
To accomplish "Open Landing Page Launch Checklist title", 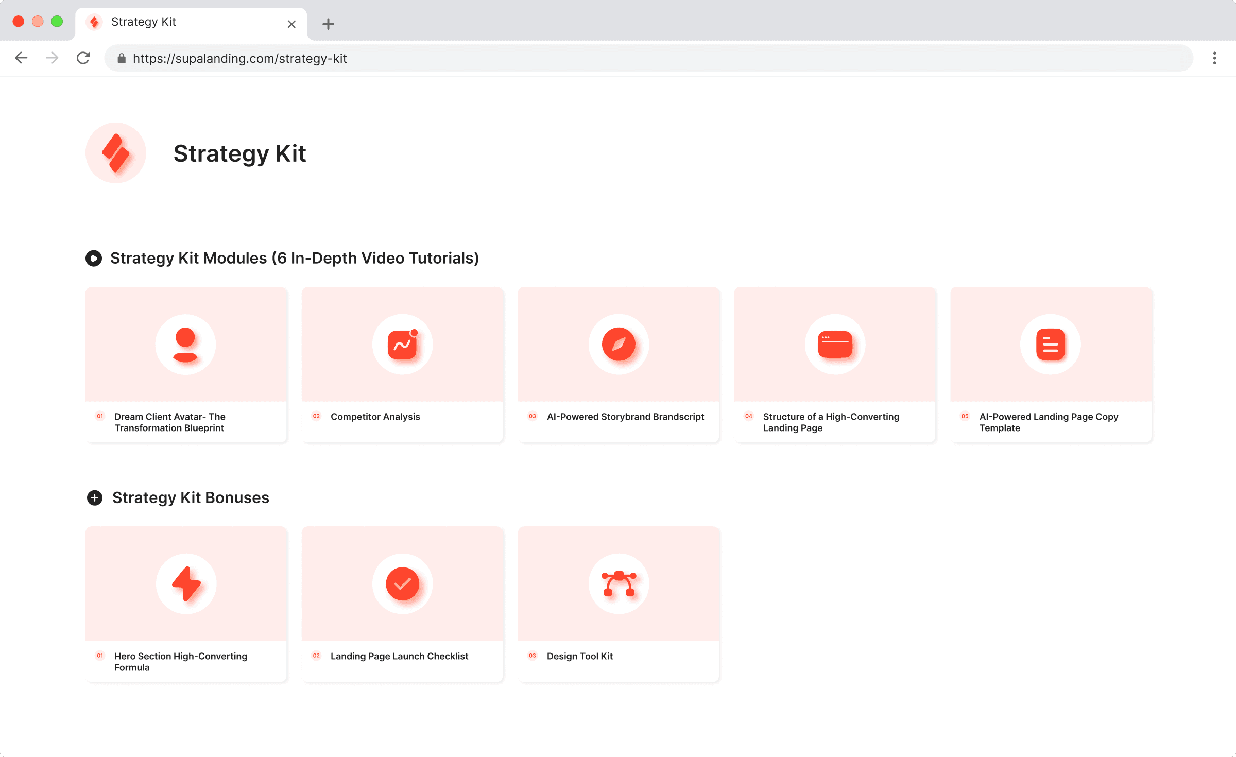I will pos(399,656).
